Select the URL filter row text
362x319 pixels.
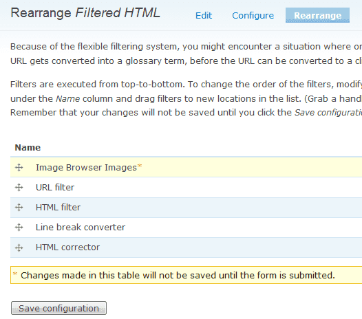(55, 187)
